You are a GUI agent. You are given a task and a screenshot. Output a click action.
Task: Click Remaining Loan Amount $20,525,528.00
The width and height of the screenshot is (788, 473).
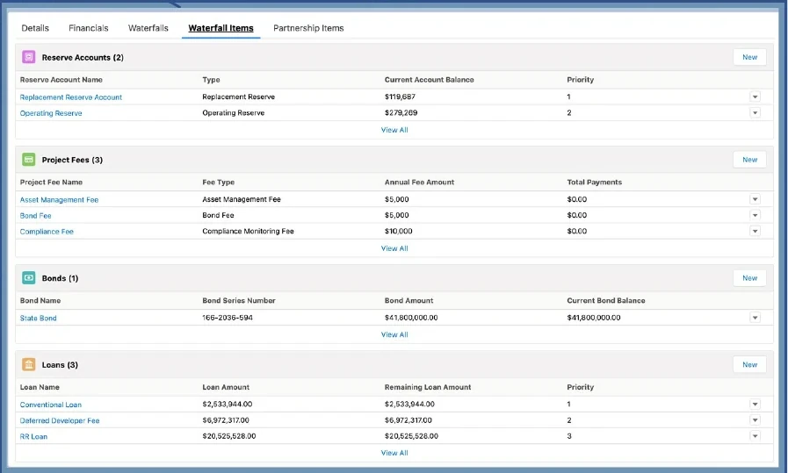(412, 436)
